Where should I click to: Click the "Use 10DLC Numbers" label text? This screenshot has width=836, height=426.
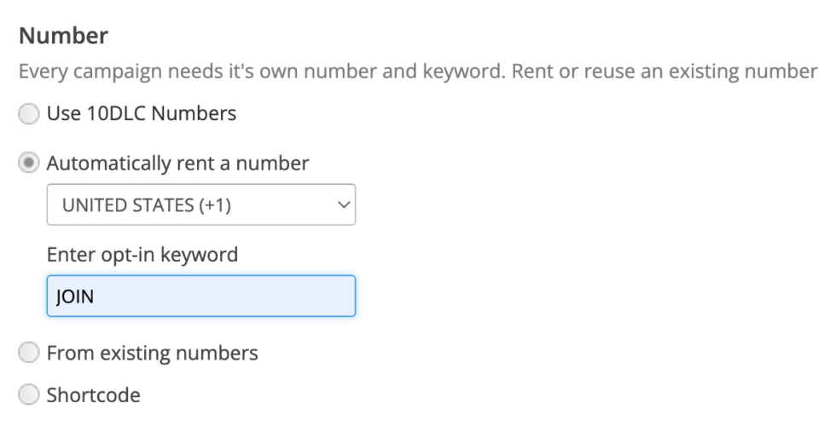[141, 113]
